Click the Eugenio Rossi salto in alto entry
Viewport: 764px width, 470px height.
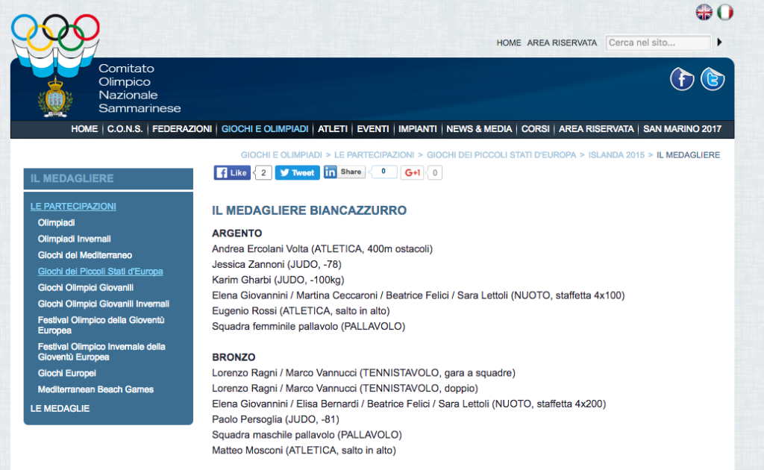[x=301, y=311]
